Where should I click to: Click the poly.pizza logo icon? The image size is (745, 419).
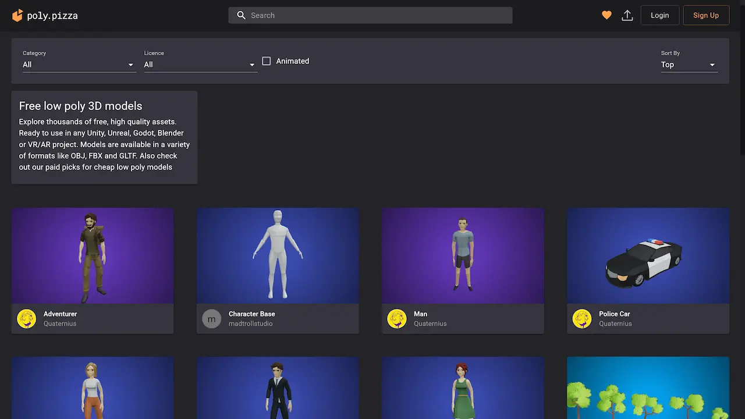[17, 16]
